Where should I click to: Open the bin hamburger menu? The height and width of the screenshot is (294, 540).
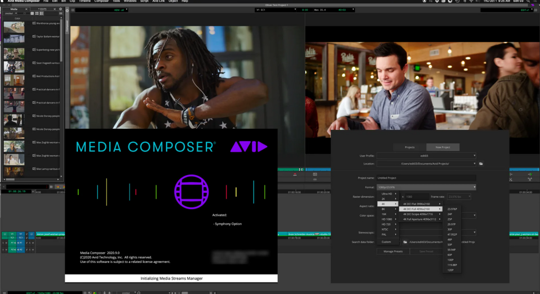pos(61,13)
